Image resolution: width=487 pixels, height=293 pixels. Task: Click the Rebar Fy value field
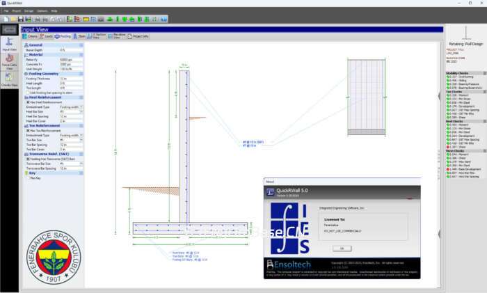[71, 60]
